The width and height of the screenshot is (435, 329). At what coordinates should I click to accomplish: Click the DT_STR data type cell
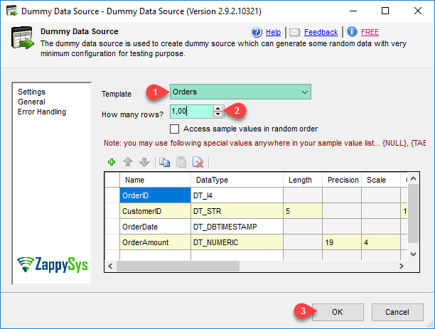[237, 211]
